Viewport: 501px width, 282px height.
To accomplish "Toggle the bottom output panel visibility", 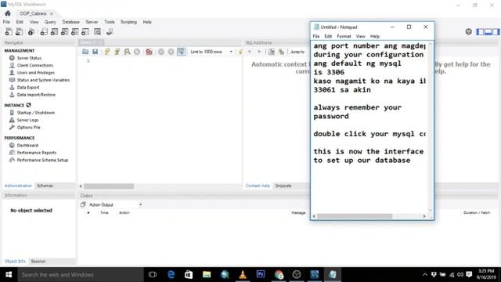I will [x=488, y=31].
